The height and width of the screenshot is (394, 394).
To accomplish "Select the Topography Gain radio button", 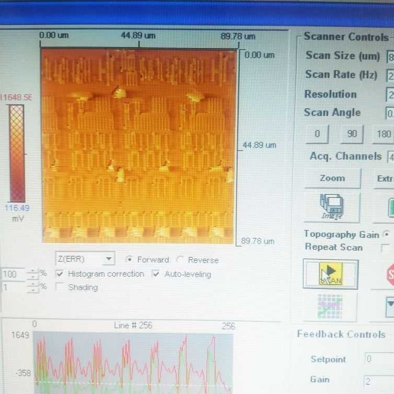I will pyautogui.click(x=387, y=235).
